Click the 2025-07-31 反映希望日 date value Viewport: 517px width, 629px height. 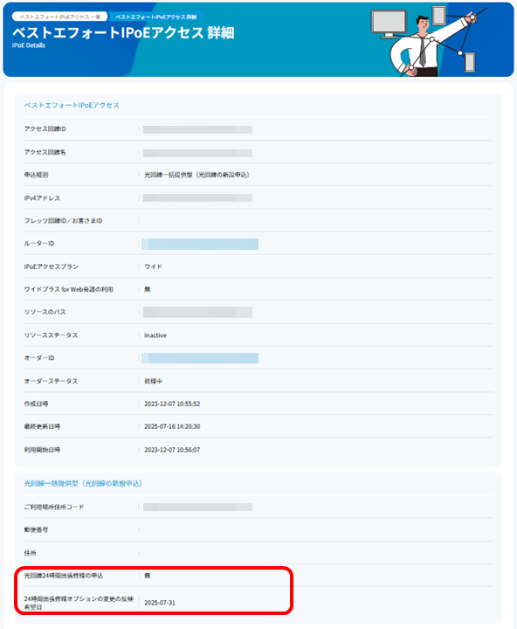160,603
